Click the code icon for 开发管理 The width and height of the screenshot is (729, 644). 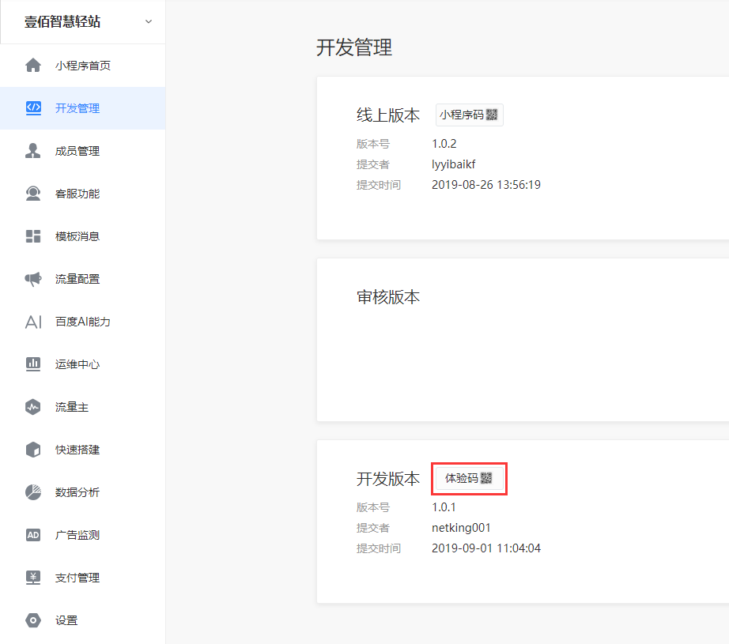33,108
